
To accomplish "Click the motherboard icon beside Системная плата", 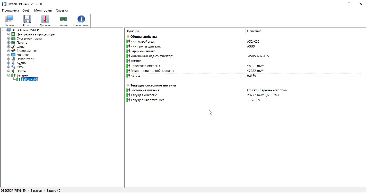I will 13,38.
